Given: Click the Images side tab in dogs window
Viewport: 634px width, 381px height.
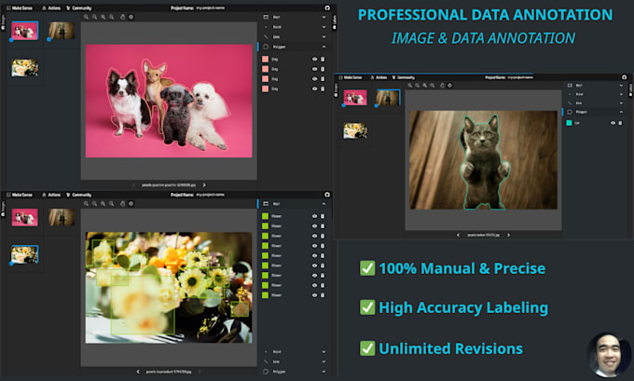Looking at the screenshot, I should 3,21.
